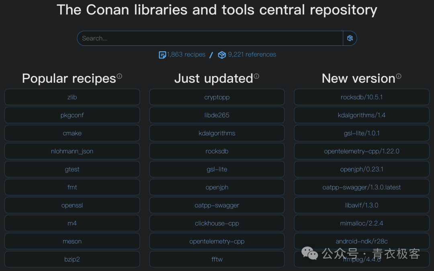Select opentelemetry-cpp/1.22.0 in New version column
The height and width of the screenshot is (271, 434).
tap(361, 151)
